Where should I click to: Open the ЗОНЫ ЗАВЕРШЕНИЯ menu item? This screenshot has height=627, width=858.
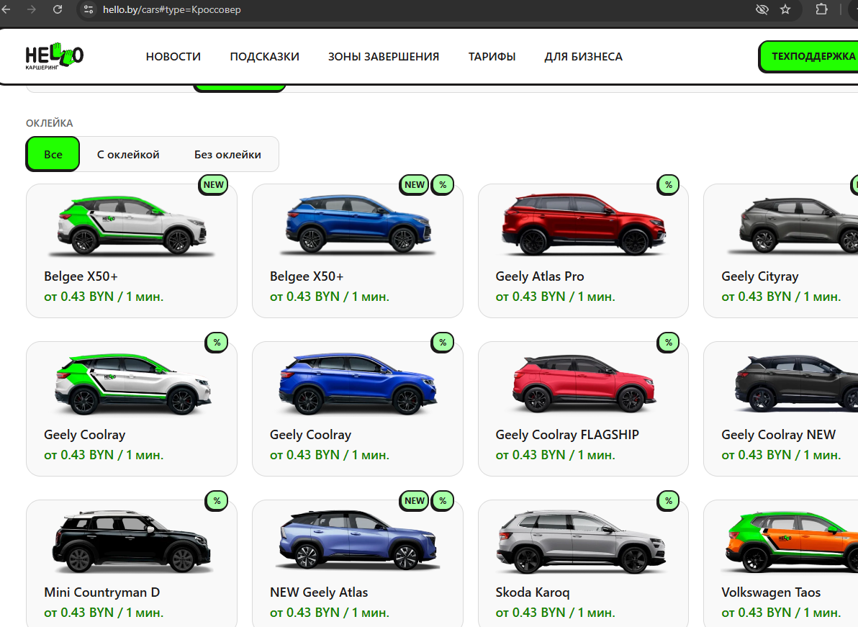384,56
